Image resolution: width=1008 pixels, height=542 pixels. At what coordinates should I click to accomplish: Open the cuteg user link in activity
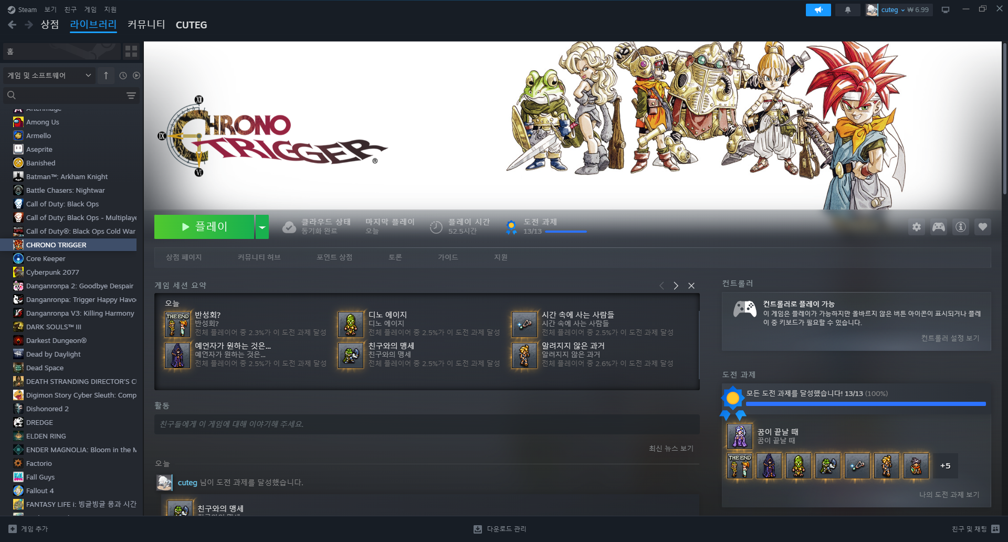pos(187,483)
